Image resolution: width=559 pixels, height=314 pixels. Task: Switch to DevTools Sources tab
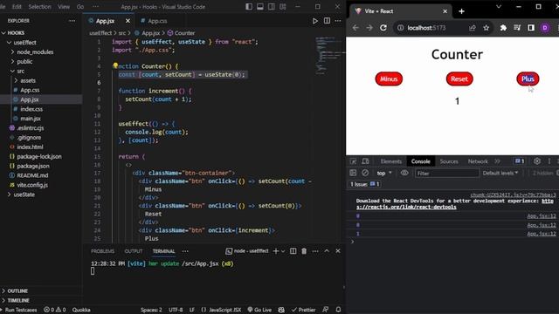click(x=449, y=161)
